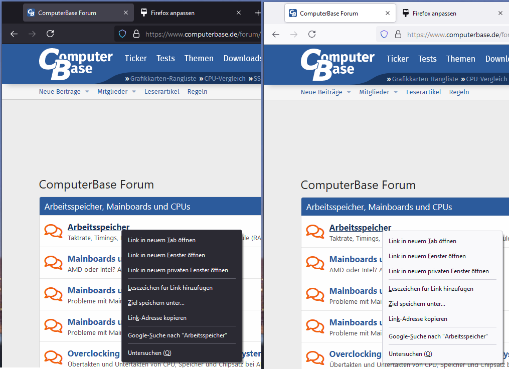Close the ComputerBase Forum tab in light window
The height and width of the screenshot is (369, 509).
(388, 14)
